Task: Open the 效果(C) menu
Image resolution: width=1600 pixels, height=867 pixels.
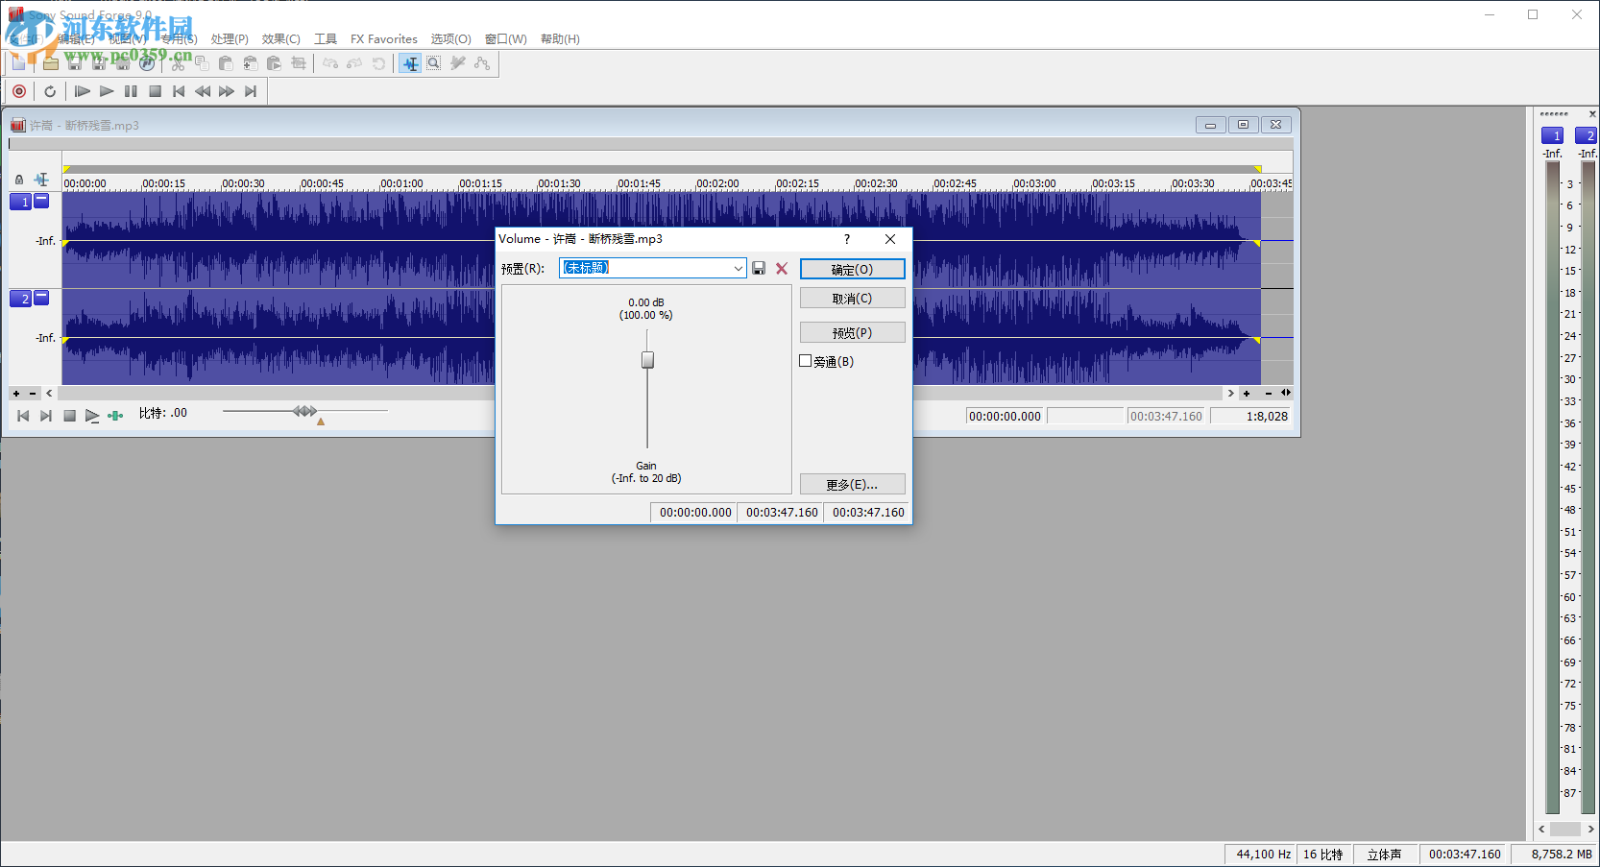Action: (280, 39)
